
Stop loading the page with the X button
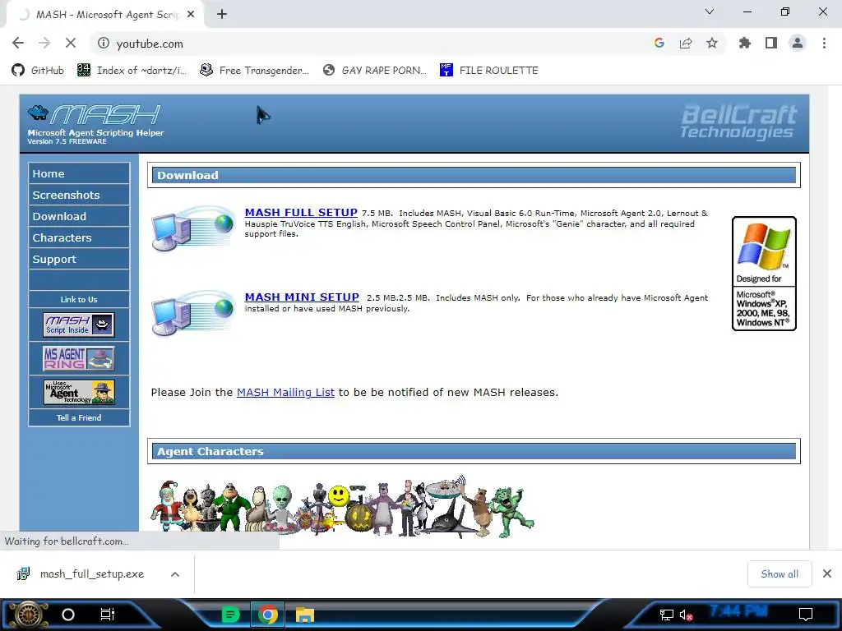coord(71,43)
